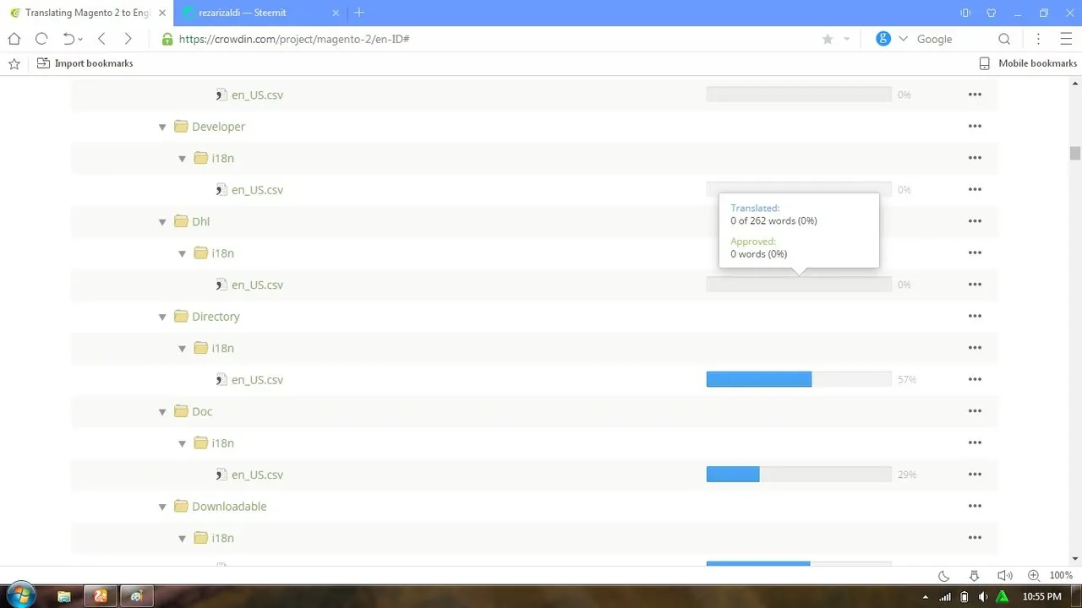Open a new browser tab
1082x608 pixels.
[x=359, y=13]
